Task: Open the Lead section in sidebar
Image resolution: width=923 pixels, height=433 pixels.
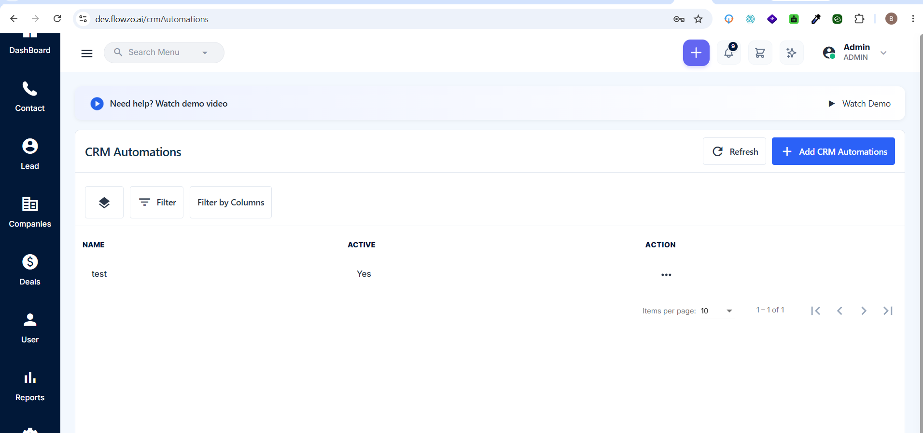Action: (x=30, y=155)
